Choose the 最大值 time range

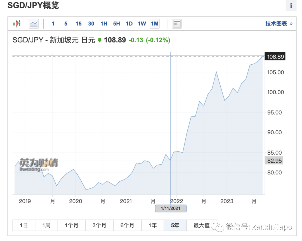pos(202,225)
